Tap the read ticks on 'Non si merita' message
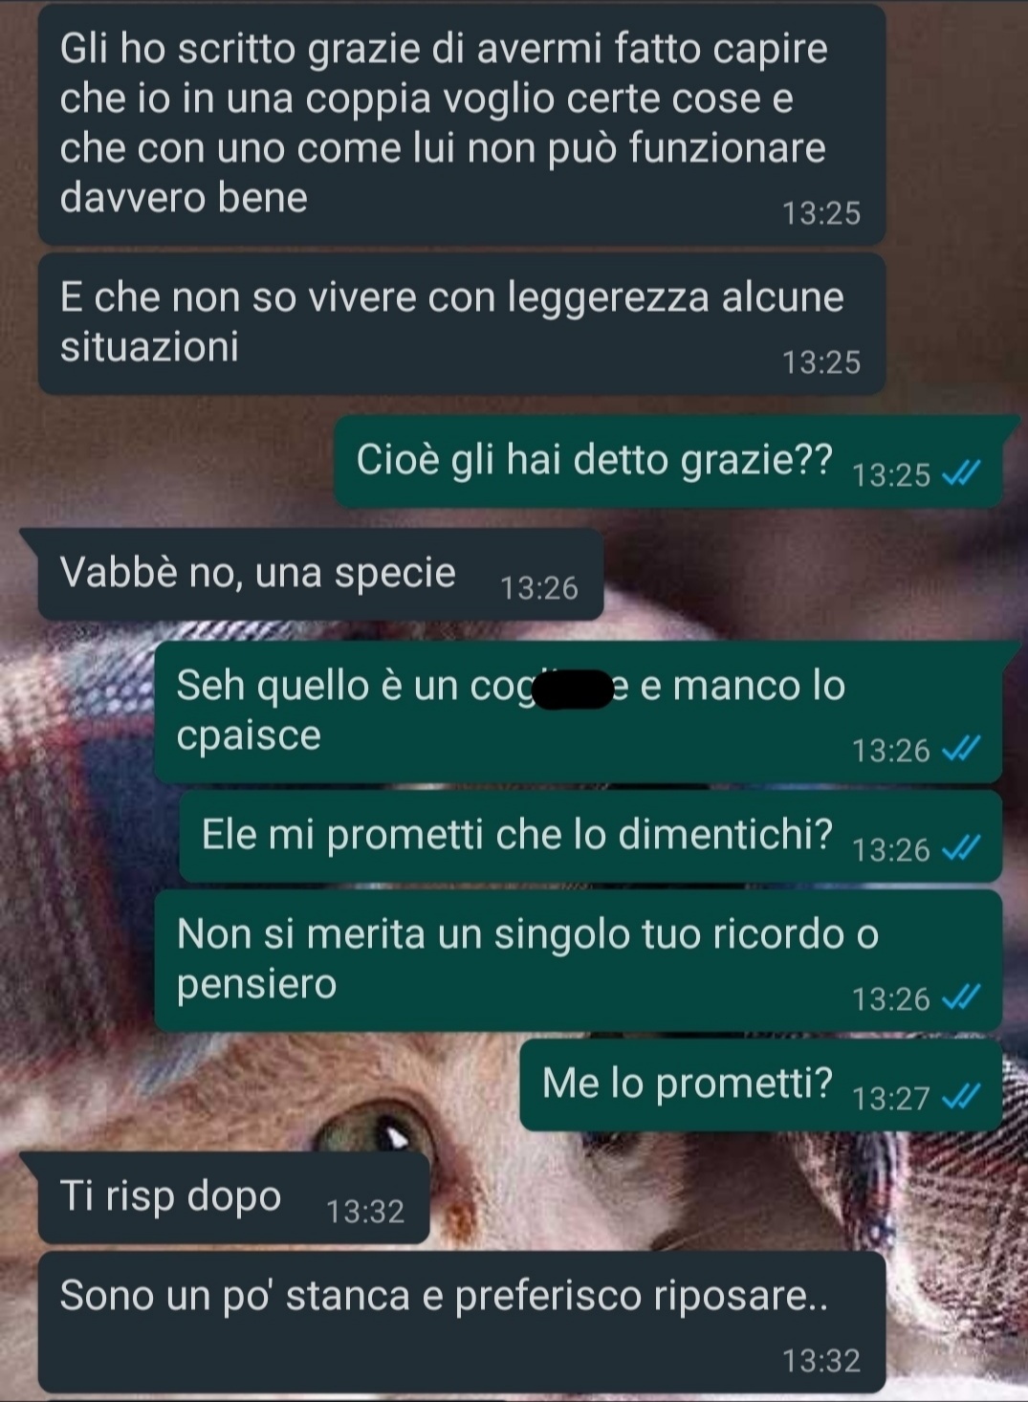The width and height of the screenshot is (1028, 1402). pyautogui.click(x=961, y=997)
